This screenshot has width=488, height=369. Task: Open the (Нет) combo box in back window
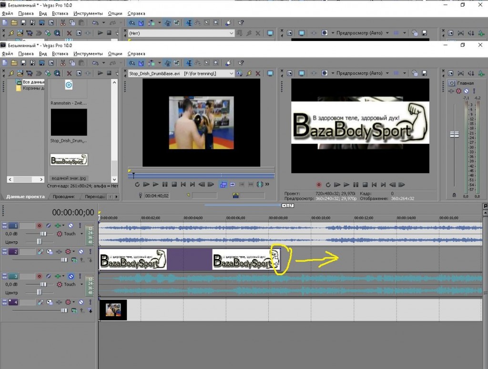181,33
